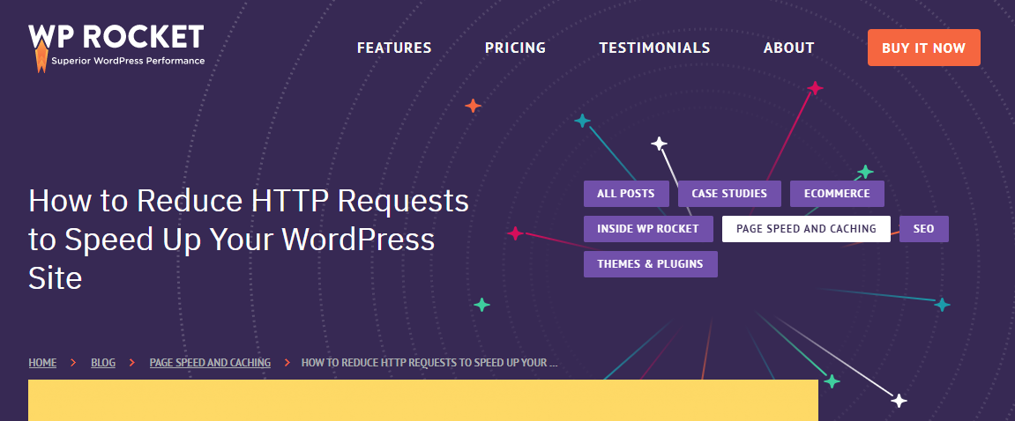Click the yellow featured image banner
This screenshot has width=1015, height=421.
click(x=423, y=401)
